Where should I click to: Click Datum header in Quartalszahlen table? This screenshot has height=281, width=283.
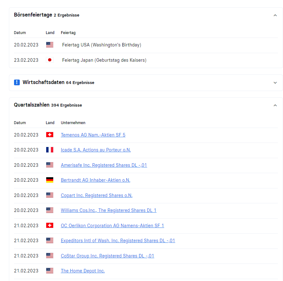20,123
